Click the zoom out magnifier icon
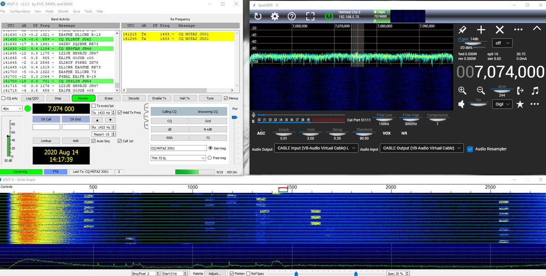 (x=481, y=90)
